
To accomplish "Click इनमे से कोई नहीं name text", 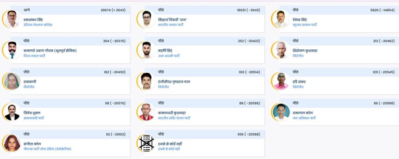I will pyautogui.click(x=170, y=144).
